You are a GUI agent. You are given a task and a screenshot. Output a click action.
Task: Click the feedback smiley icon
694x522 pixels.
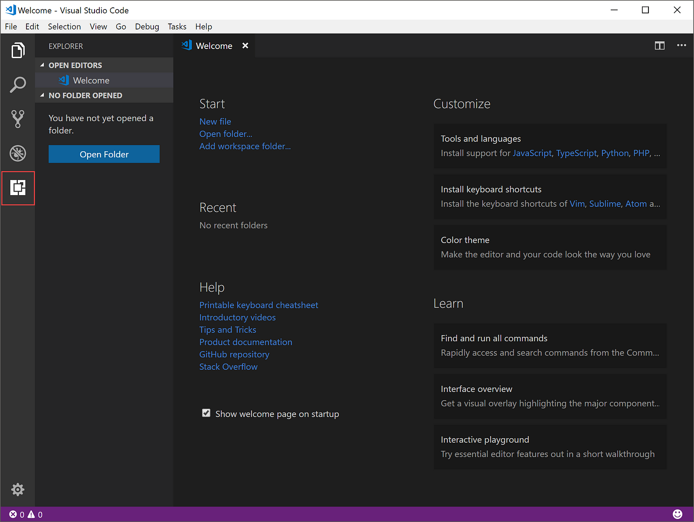coord(678,514)
